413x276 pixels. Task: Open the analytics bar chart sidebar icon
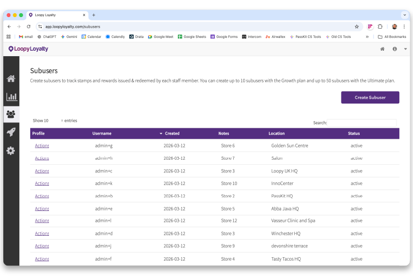pyautogui.click(x=11, y=96)
